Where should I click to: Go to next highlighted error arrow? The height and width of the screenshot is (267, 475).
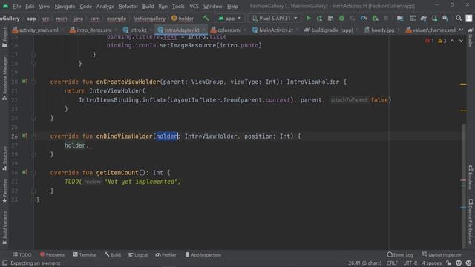[x=461, y=41]
